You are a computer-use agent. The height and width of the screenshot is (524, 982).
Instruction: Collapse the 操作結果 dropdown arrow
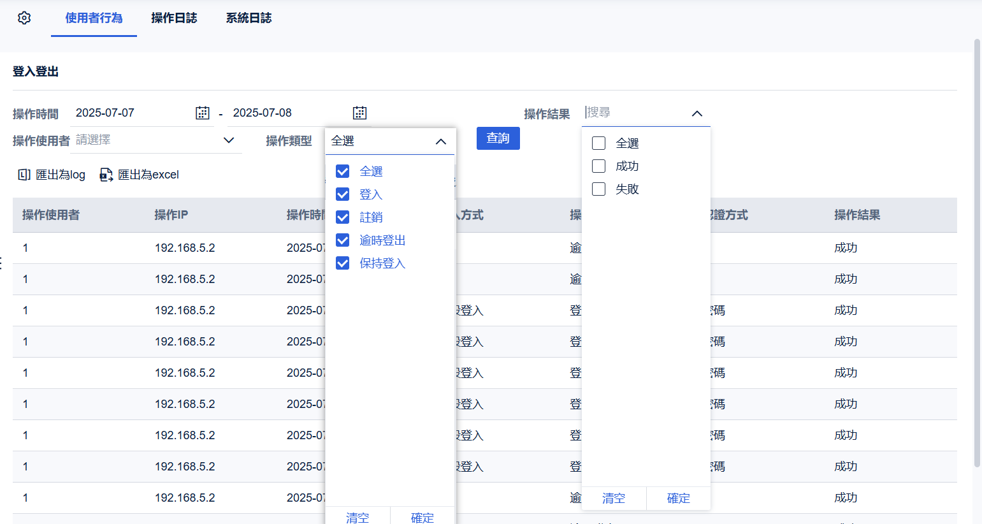pyautogui.click(x=697, y=113)
